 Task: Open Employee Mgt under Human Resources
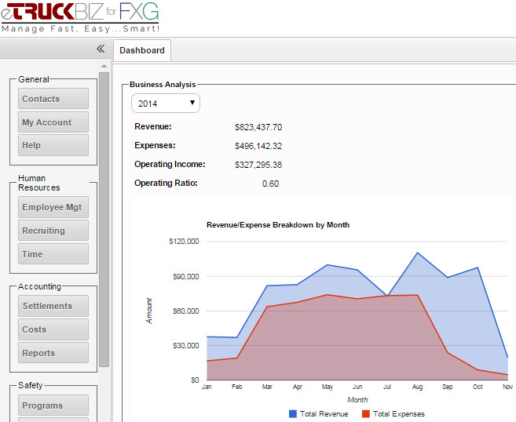coord(53,207)
